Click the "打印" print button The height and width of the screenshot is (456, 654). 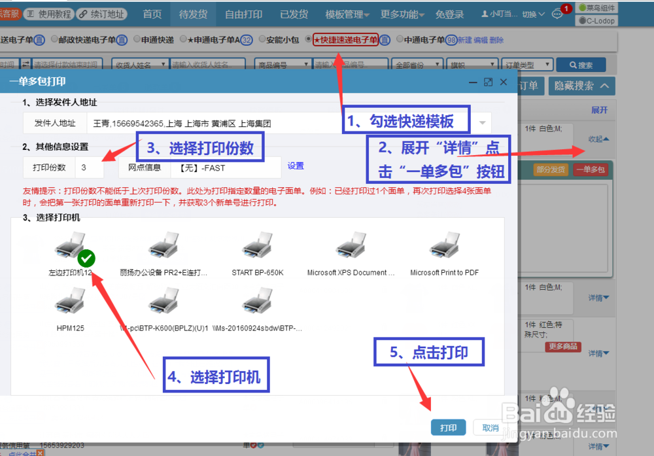[449, 427]
